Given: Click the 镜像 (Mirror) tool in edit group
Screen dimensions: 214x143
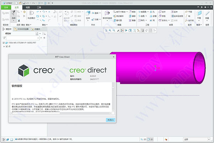Looking at the screenshot, I should coord(132,20).
